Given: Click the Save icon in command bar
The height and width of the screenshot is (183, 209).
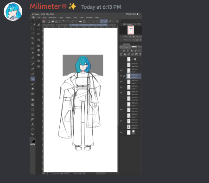Looking at the screenshot, I should tap(57, 21).
